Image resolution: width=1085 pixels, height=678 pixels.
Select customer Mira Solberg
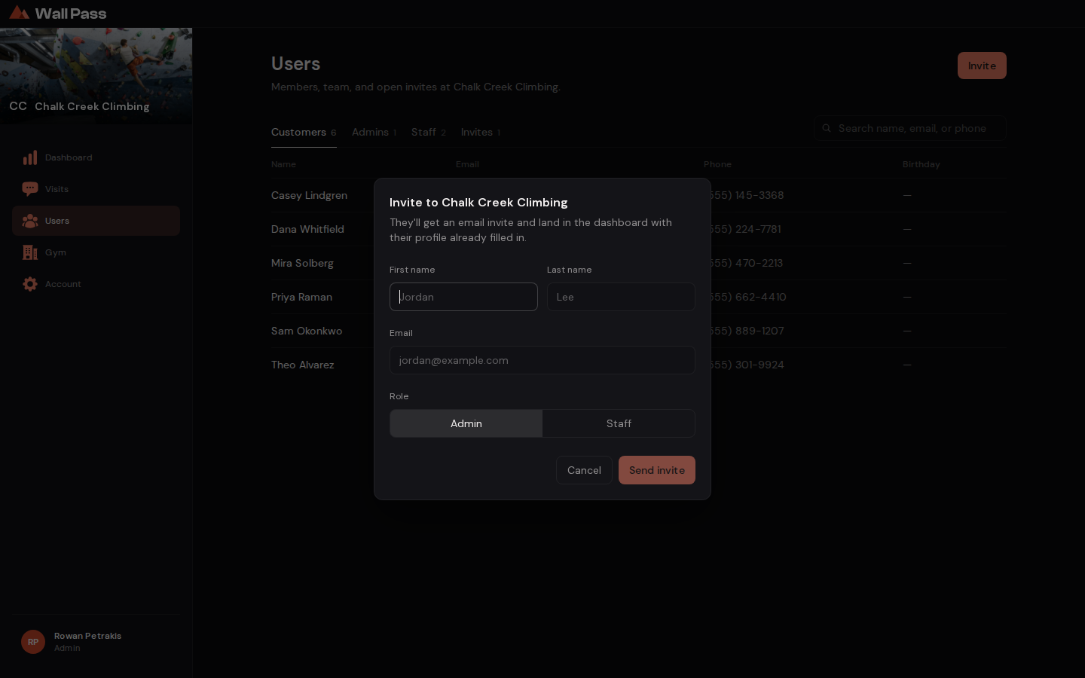(x=302, y=263)
